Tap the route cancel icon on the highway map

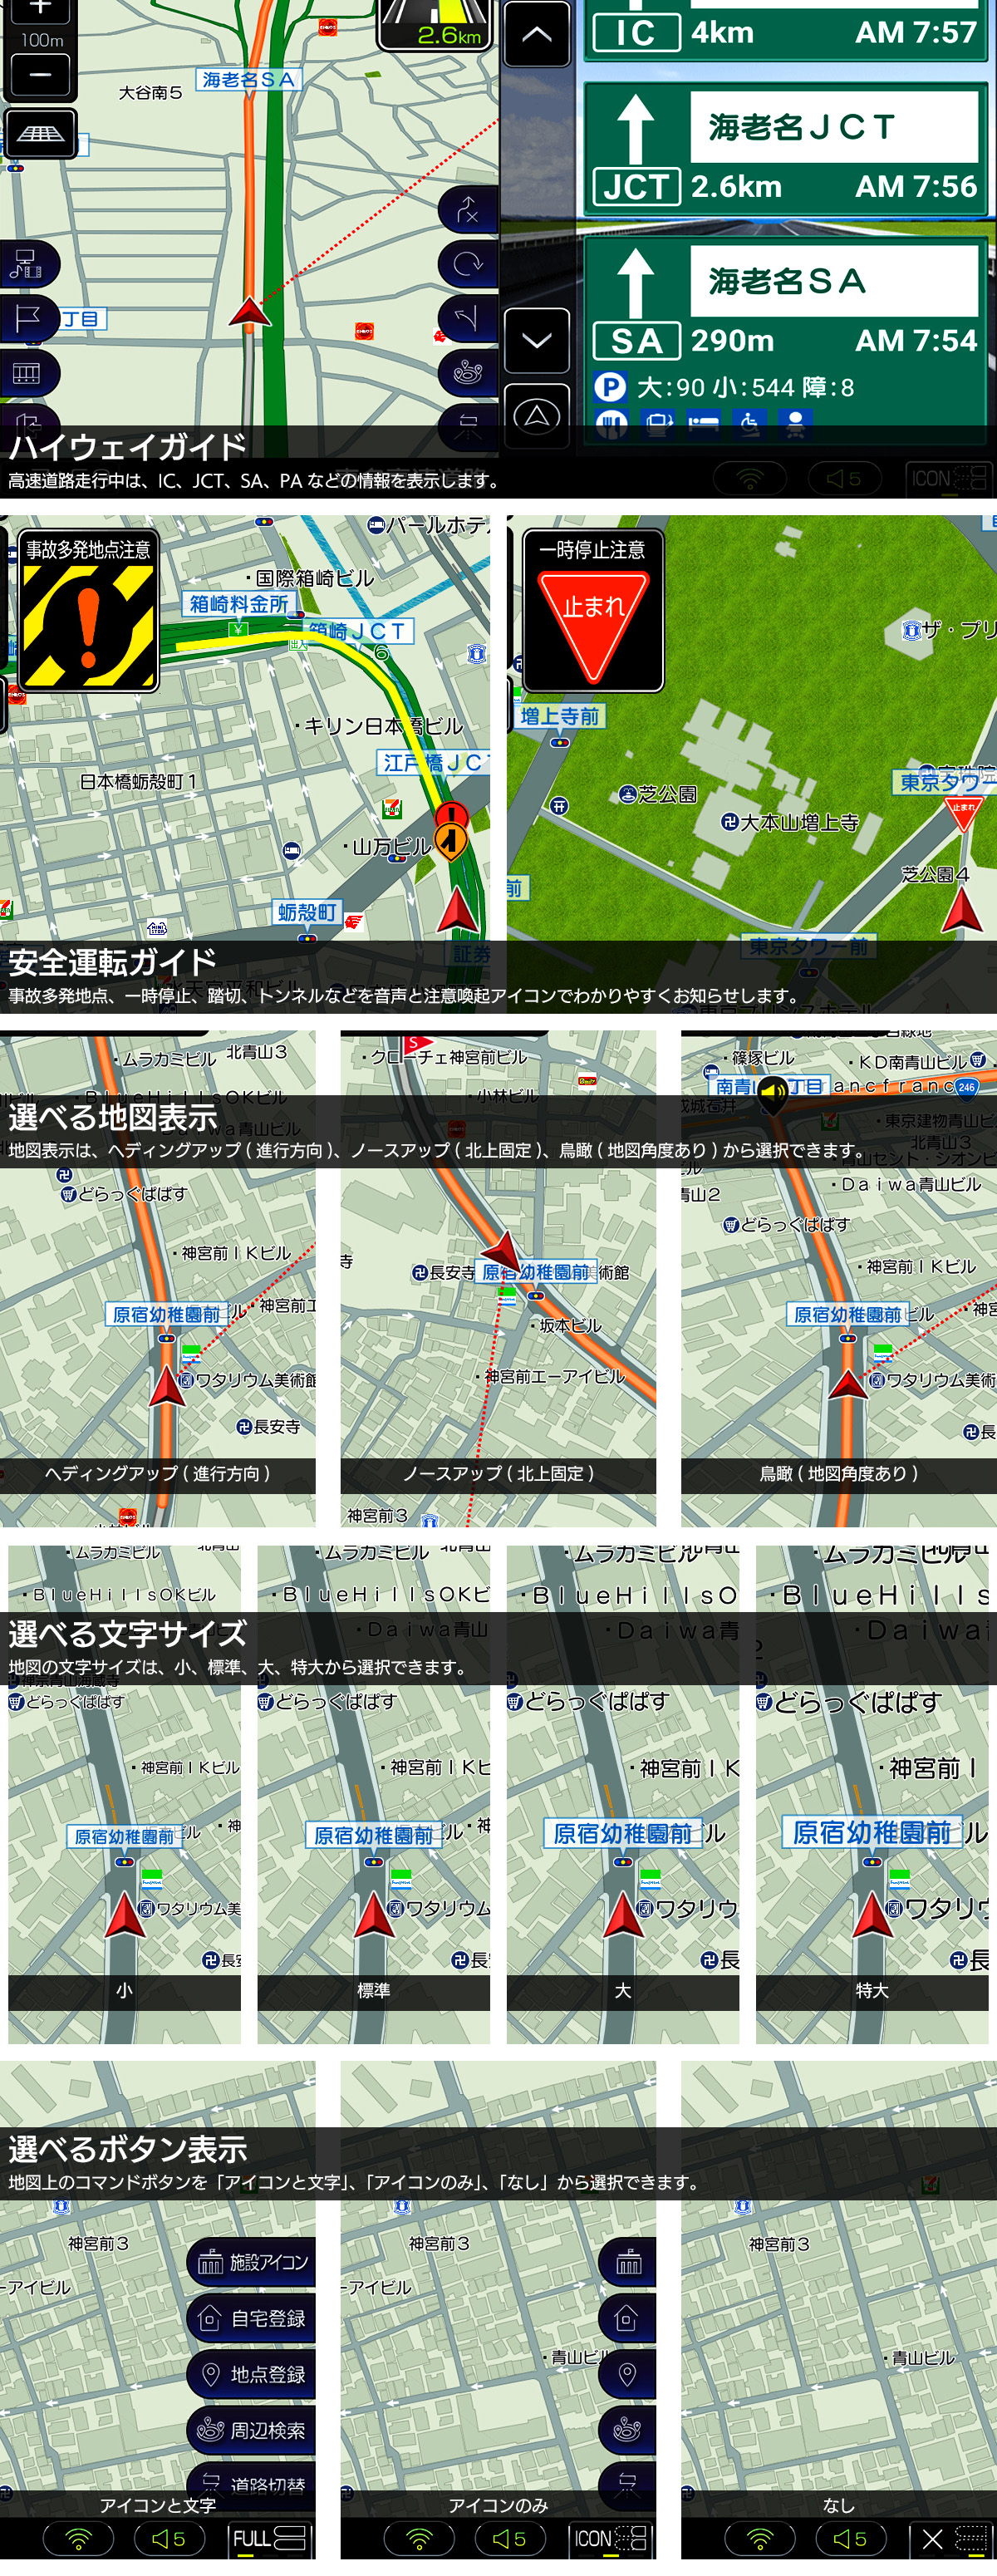pos(468,210)
